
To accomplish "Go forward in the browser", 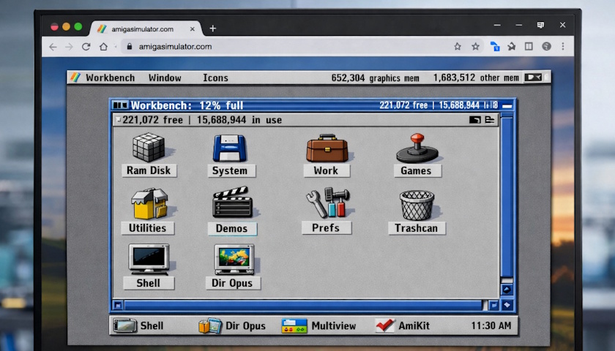I will 69,47.
